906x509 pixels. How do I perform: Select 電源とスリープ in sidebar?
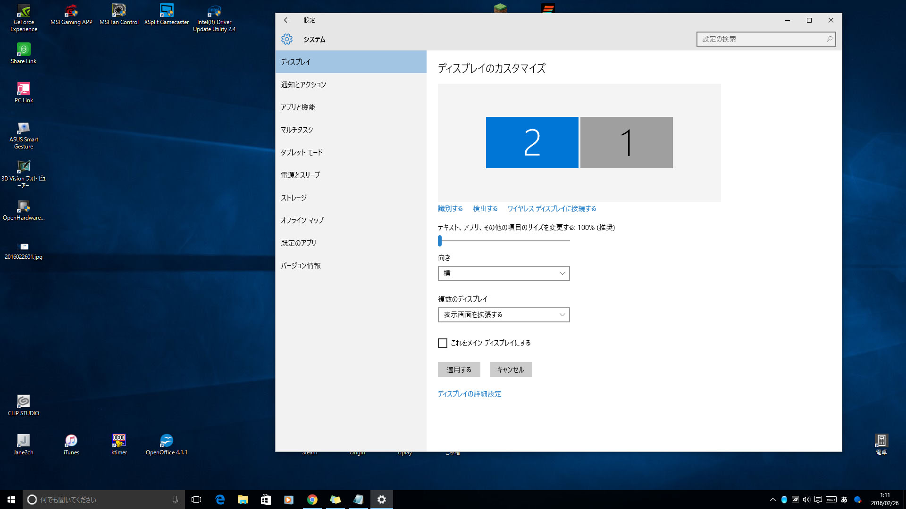(300, 175)
